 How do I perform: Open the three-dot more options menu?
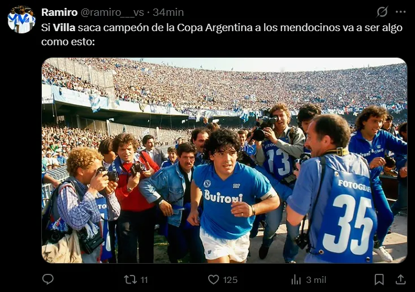[400, 12]
